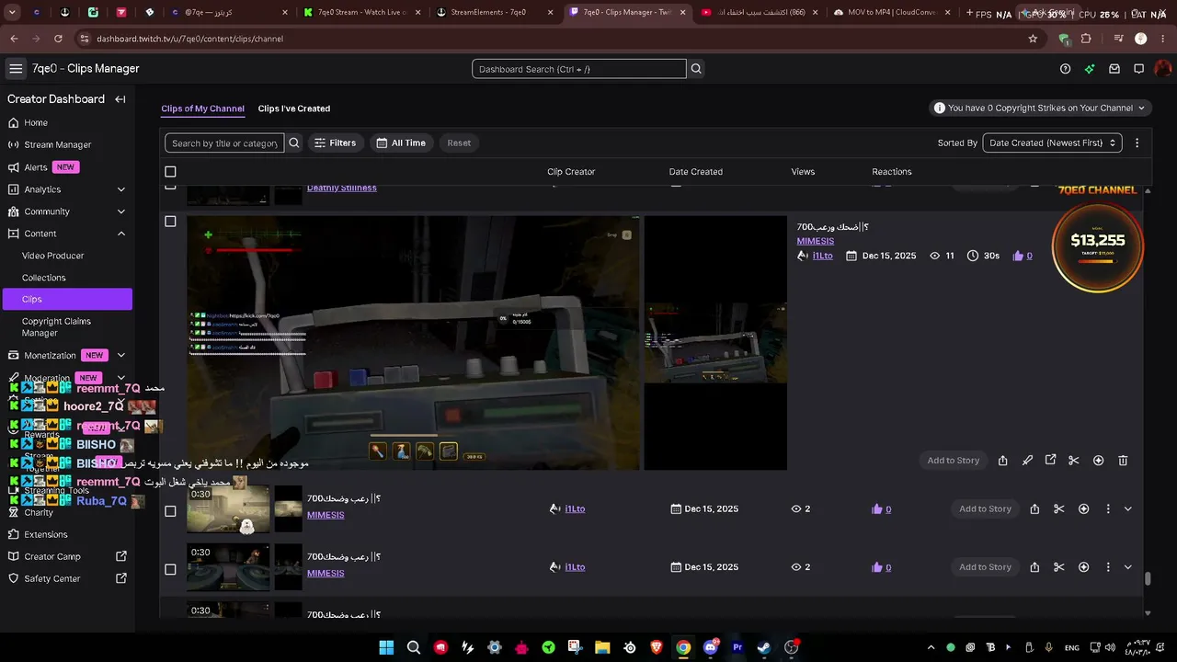The height and width of the screenshot is (662, 1177).
Task: Switch to Clips I've Created tab
Action: pyautogui.click(x=294, y=108)
